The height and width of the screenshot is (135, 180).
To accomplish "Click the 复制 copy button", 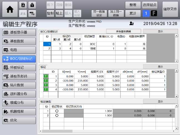I will coord(50,13).
